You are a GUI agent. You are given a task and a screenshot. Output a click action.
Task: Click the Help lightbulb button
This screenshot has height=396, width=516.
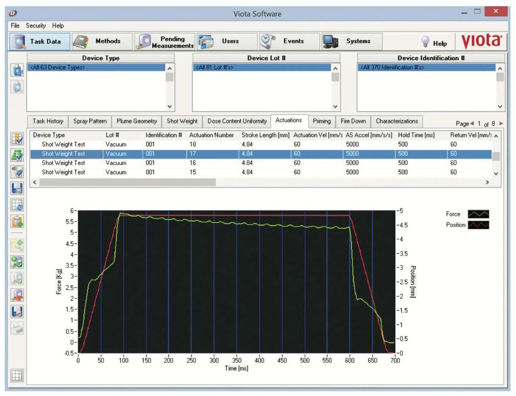point(434,43)
